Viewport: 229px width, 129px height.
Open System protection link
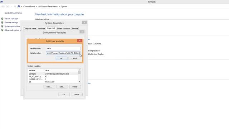(12, 26)
